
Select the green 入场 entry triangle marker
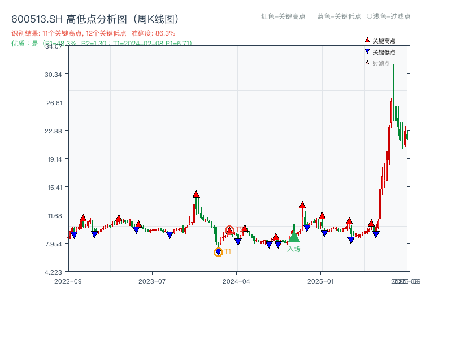(x=295, y=238)
